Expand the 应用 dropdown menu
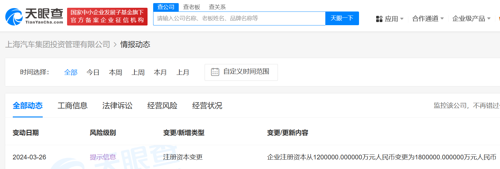 click(x=390, y=19)
